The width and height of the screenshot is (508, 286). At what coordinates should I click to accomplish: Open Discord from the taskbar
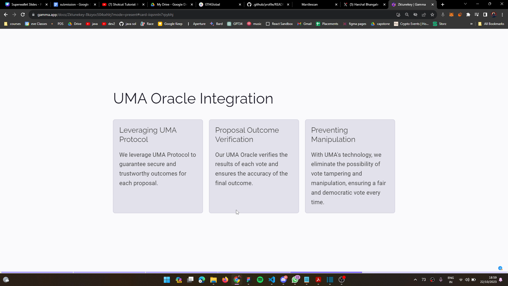[283, 280]
